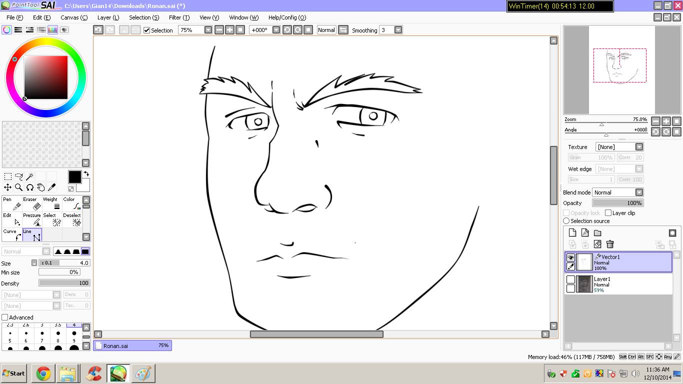
Task: Select the Eraser tool
Action: tap(32, 203)
